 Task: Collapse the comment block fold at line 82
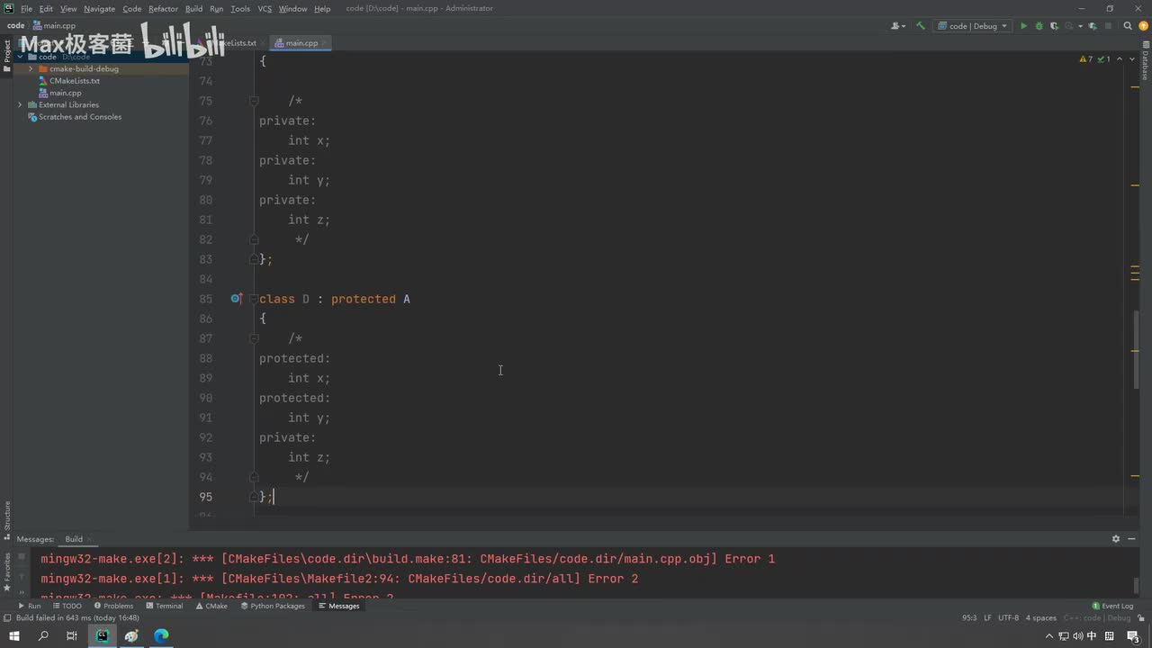(254, 239)
